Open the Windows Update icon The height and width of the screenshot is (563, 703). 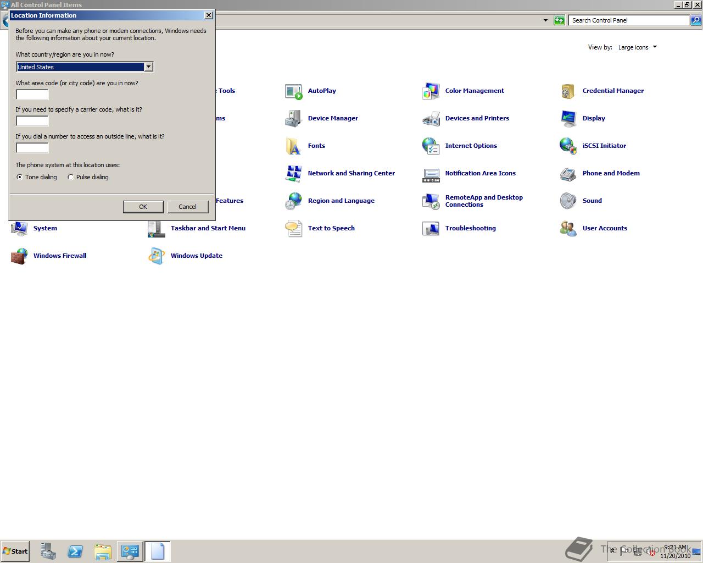pos(157,256)
